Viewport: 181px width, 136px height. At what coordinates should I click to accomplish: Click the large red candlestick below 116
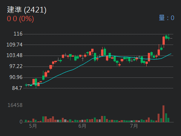[164, 41]
